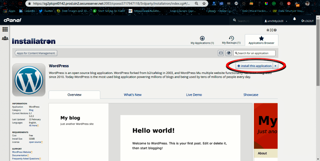Click the address bar URL
The height and width of the screenshot is (161, 320).
pos(111,4)
